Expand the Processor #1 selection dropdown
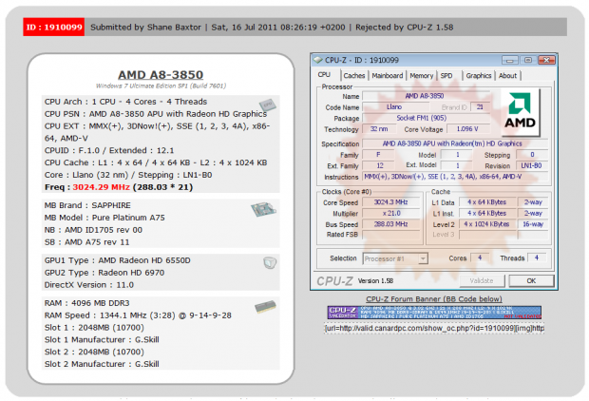The height and width of the screenshot is (401, 589). (x=423, y=258)
